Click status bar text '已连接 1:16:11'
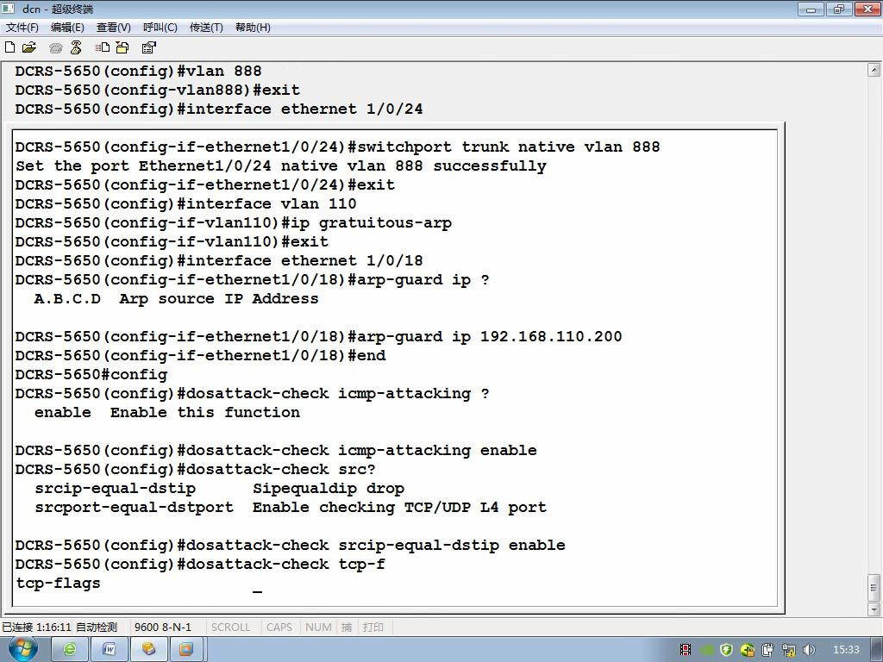 coord(36,628)
